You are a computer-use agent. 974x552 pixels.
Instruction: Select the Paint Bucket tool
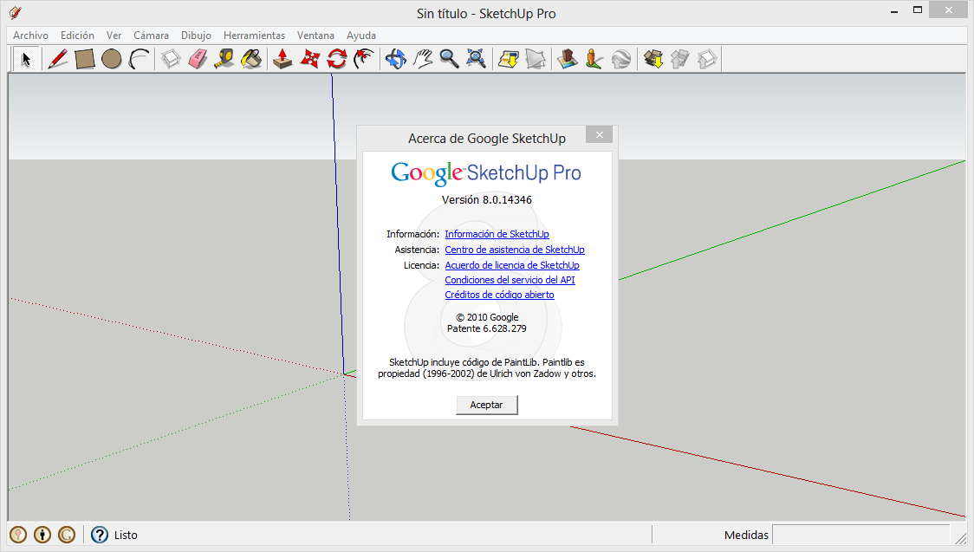coord(251,59)
